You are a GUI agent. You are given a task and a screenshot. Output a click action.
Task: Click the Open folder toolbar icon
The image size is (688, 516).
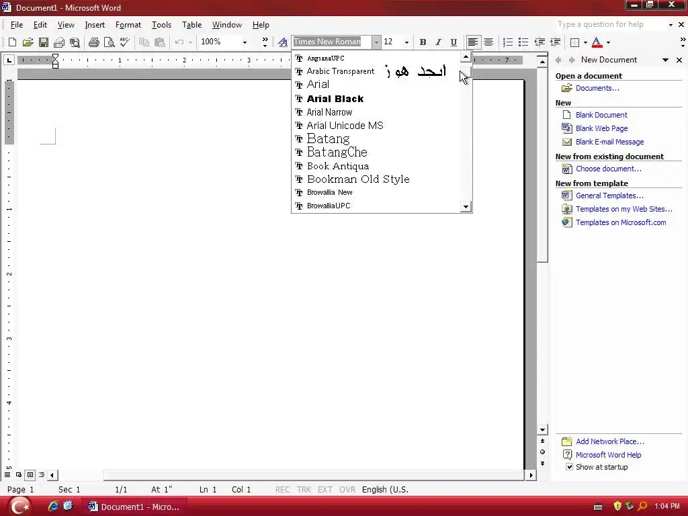pyautogui.click(x=28, y=42)
